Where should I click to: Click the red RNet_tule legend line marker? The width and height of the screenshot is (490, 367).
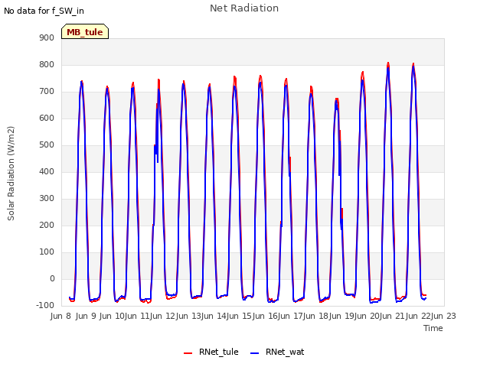pyautogui.click(x=188, y=353)
